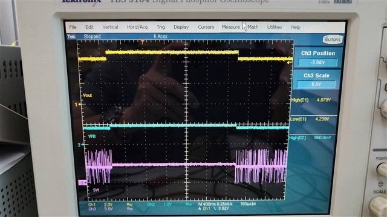The height and width of the screenshot is (217, 387).
Task: Open the Edit menu
Action: click(x=89, y=27)
